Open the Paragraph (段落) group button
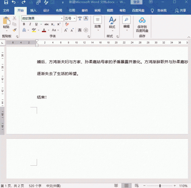This screenshot has width=191, height=188. (98, 23)
